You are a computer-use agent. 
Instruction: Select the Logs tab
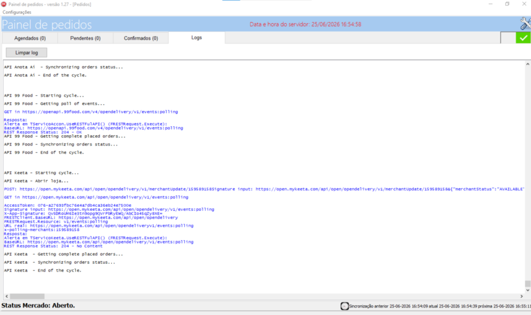pyautogui.click(x=197, y=37)
